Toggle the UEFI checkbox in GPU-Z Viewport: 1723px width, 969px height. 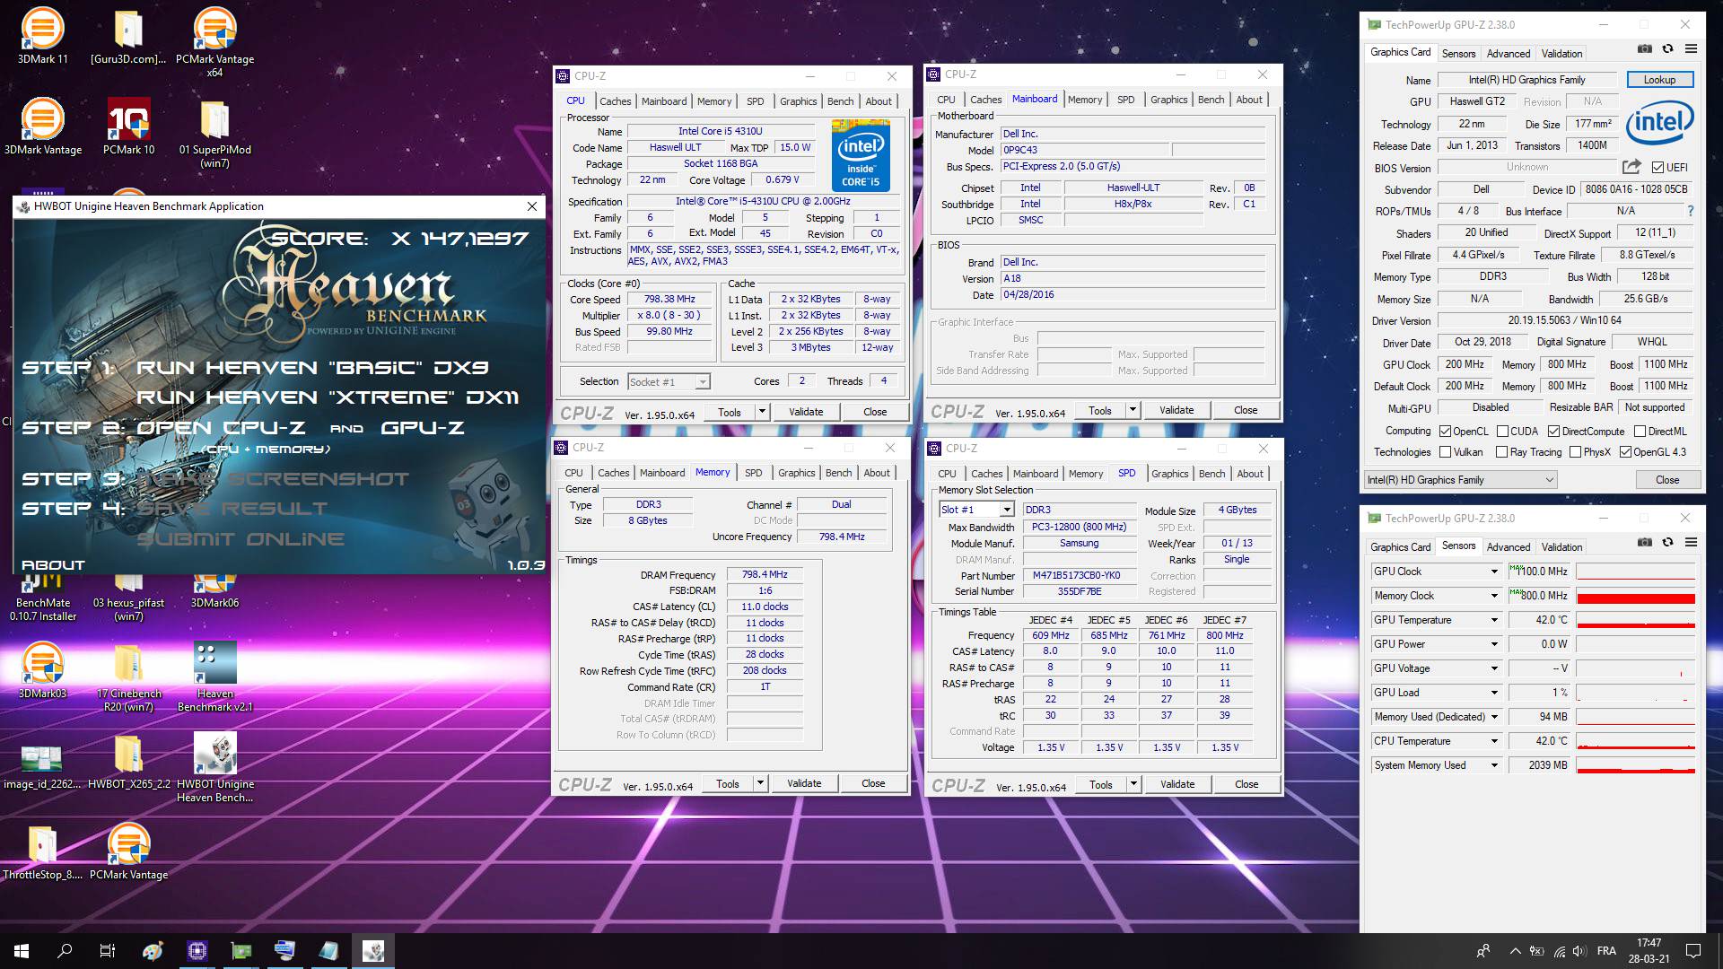(1657, 168)
